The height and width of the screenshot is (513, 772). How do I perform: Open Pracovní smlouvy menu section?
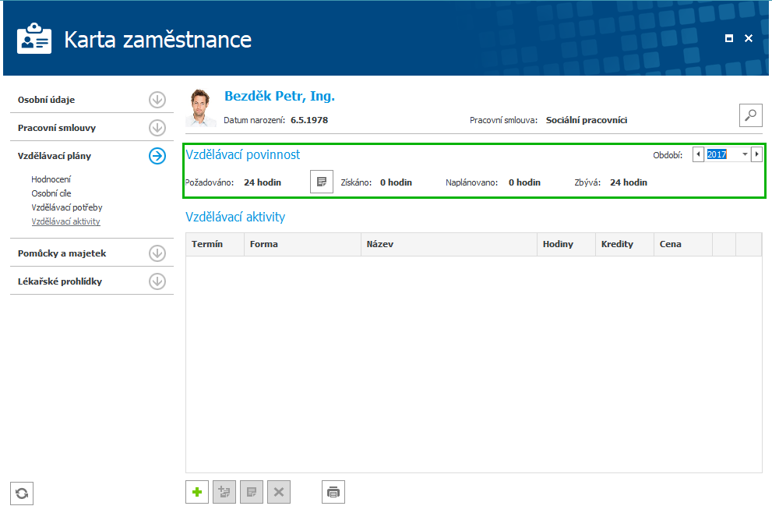coord(57,128)
